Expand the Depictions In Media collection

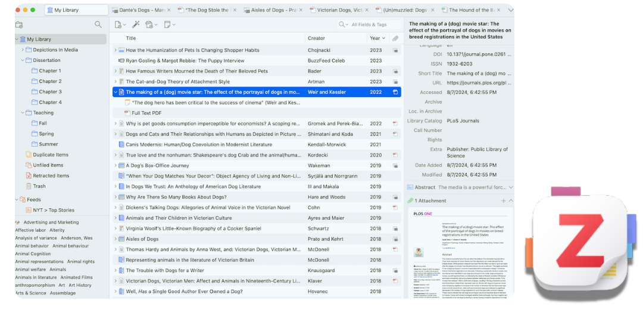coord(23,49)
